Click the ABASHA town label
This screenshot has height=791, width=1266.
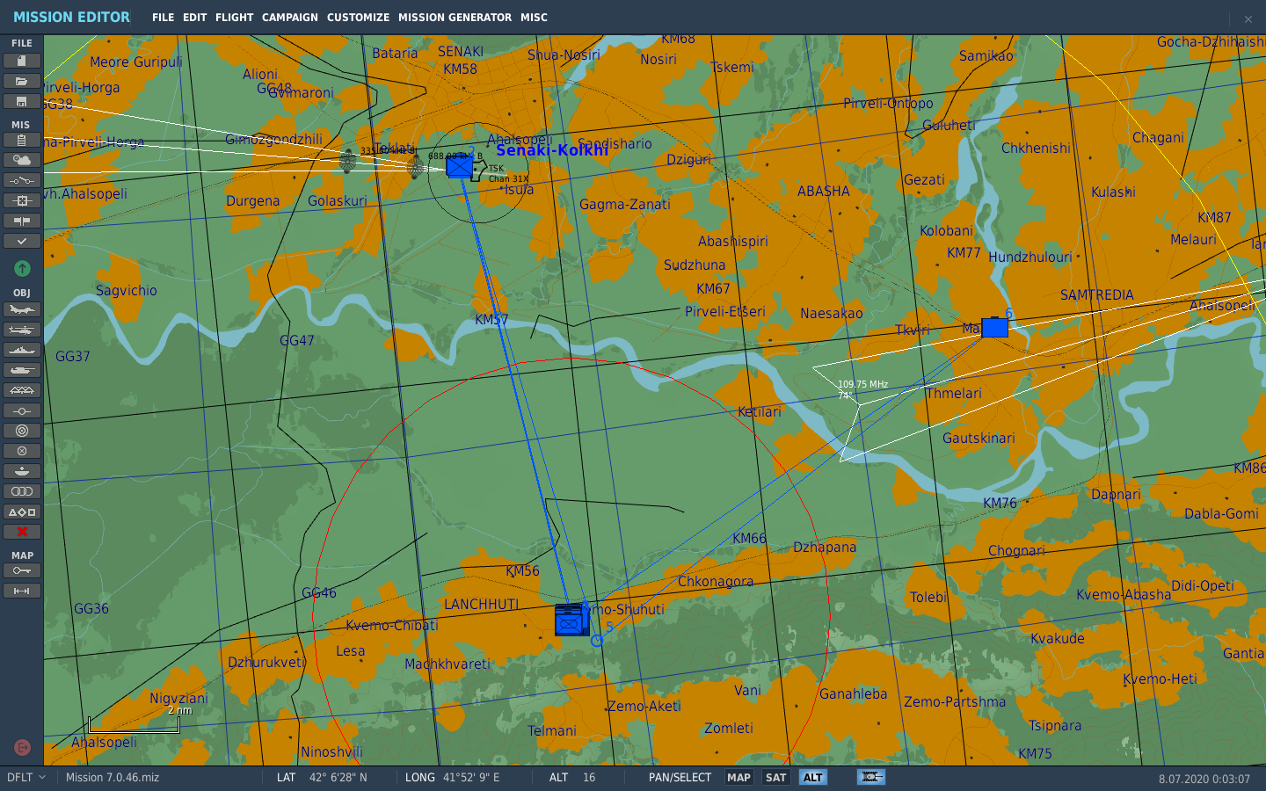823,192
